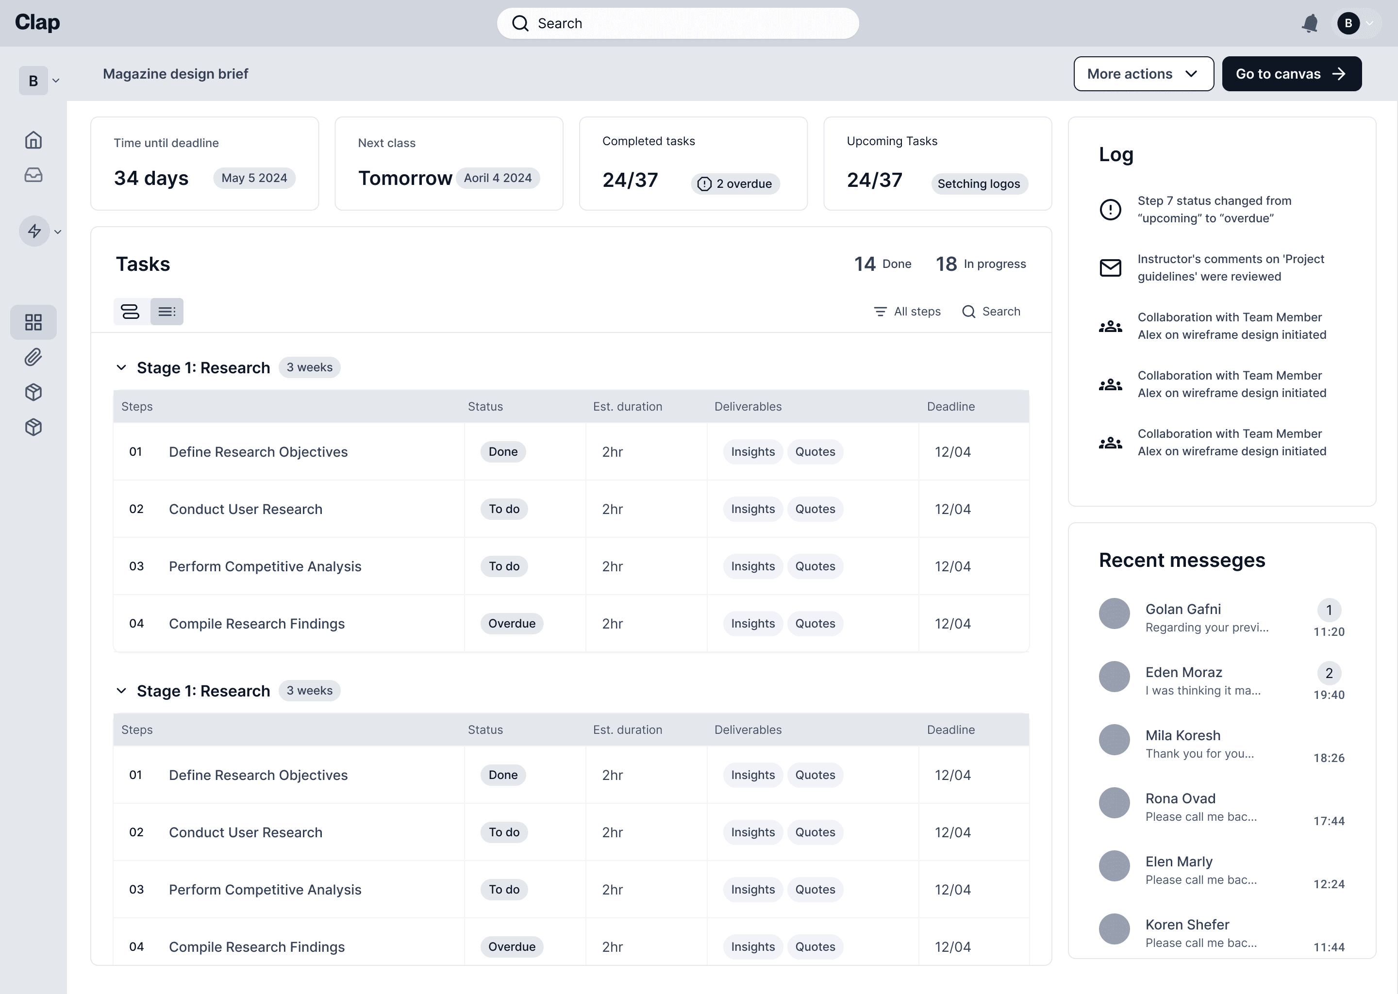Click the top Search input field
Screen dimensions: 1398x994
click(678, 23)
